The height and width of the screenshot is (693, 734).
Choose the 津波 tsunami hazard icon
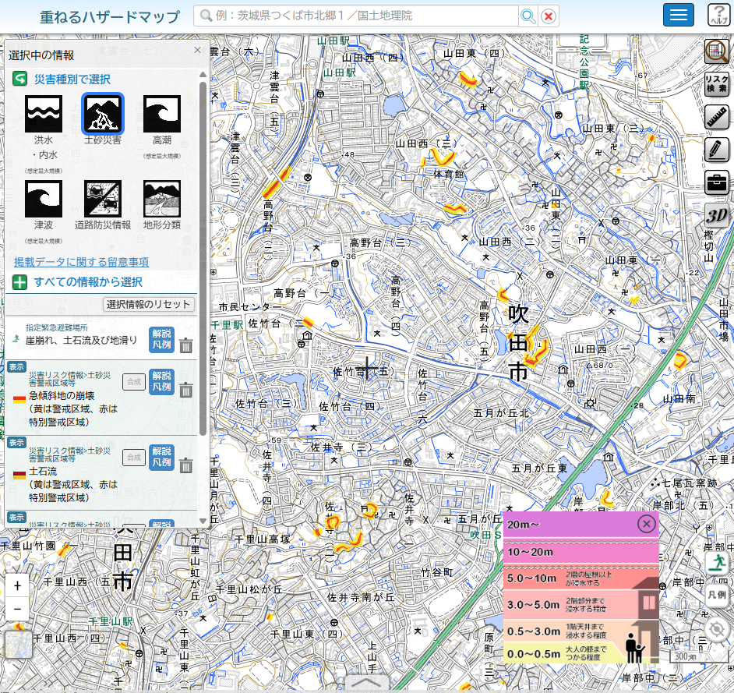44,199
